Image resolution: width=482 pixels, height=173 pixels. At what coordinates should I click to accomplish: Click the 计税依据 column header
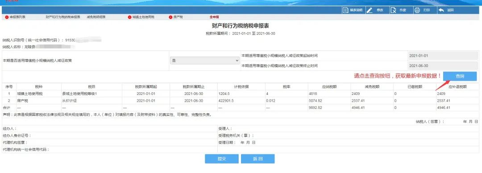[x=241, y=87]
